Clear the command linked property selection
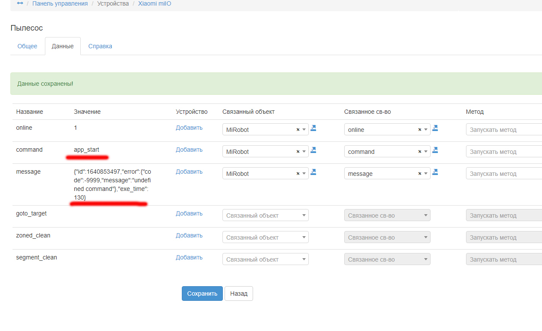542x331 pixels. tap(419, 152)
